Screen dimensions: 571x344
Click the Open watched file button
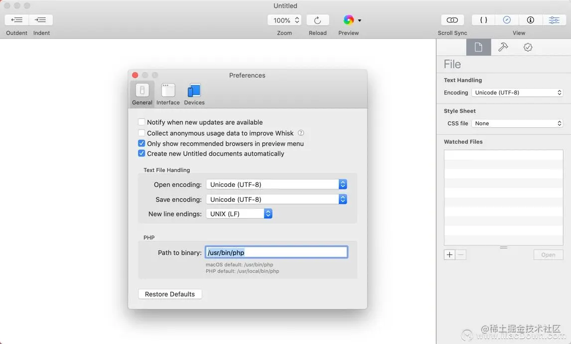[548, 255]
